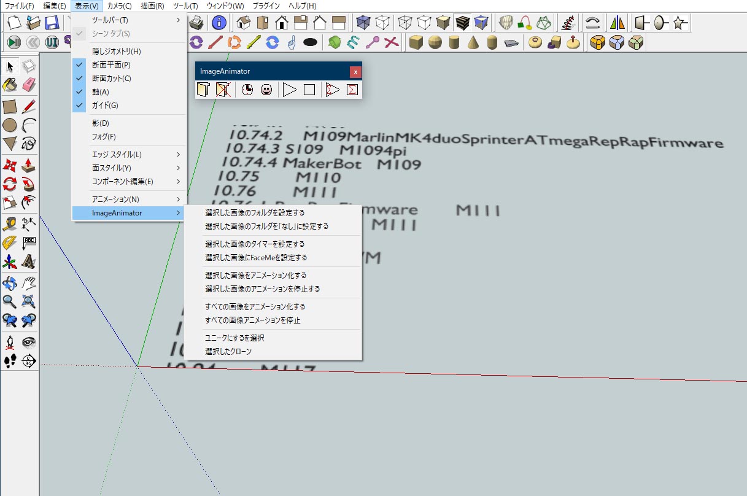747x496 pixels.
Task: Open the カメラ(C) menu
Action: tap(119, 6)
